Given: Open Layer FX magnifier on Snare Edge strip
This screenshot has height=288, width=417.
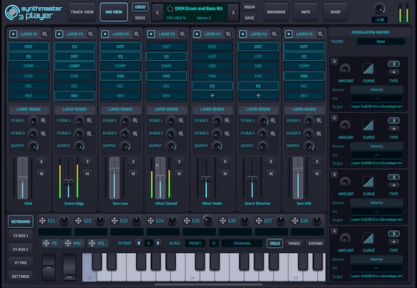Looking at the screenshot, I should pos(90,34).
